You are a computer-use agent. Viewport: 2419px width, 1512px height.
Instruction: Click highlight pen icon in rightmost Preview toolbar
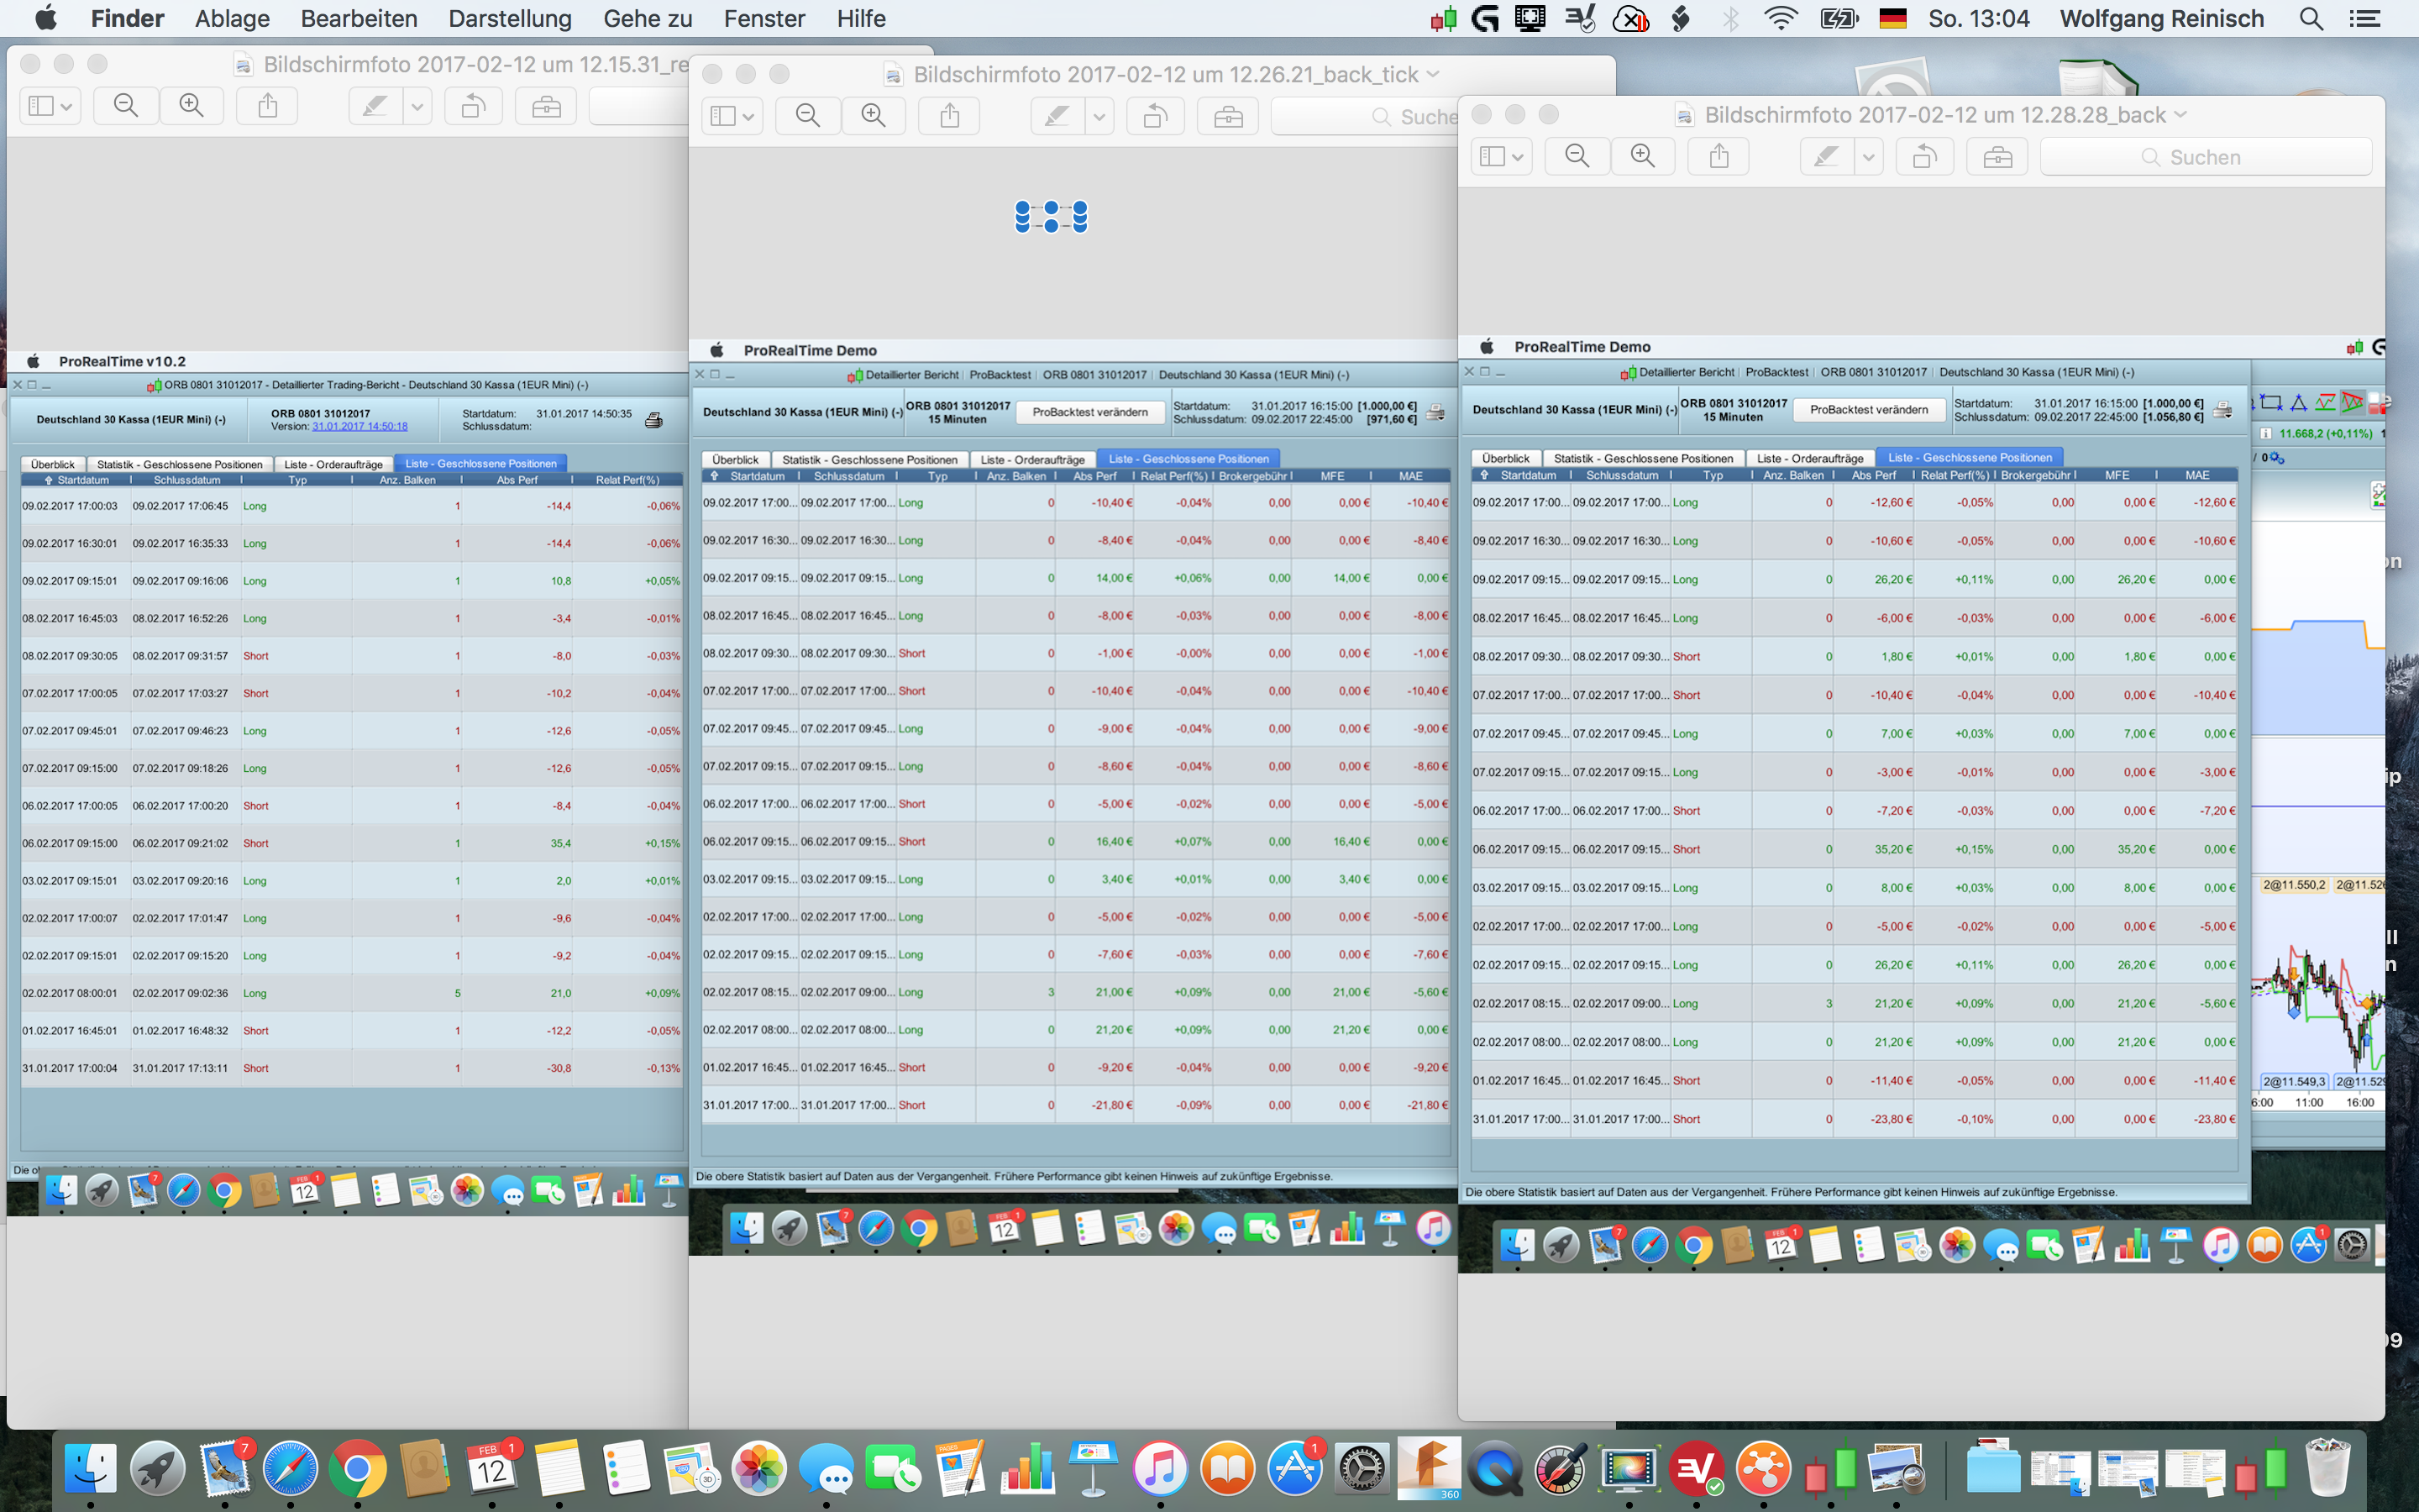[x=1826, y=157]
